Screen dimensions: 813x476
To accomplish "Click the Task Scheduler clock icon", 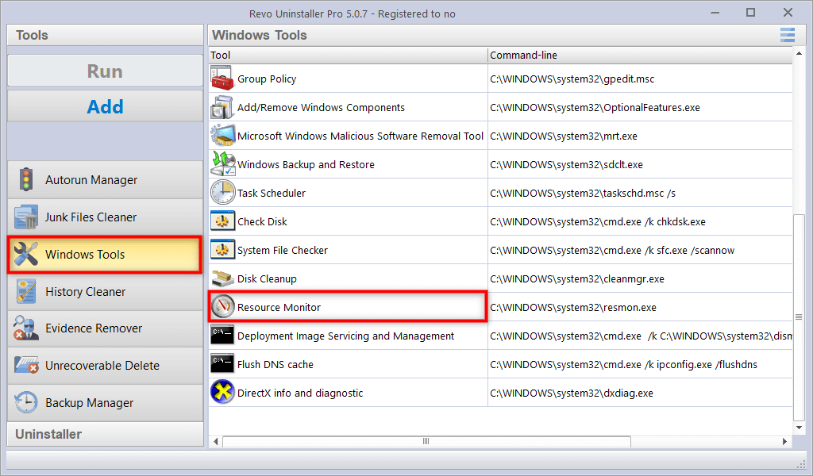I will tap(222, 193).
